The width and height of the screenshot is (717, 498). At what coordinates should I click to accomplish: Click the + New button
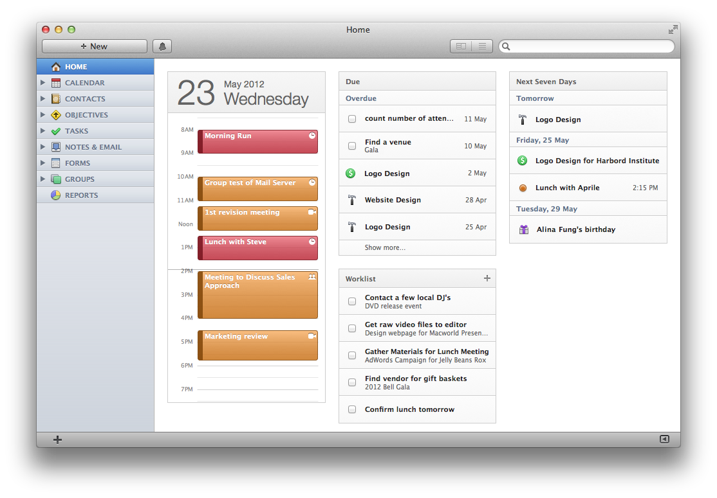(x=95, y=46)
